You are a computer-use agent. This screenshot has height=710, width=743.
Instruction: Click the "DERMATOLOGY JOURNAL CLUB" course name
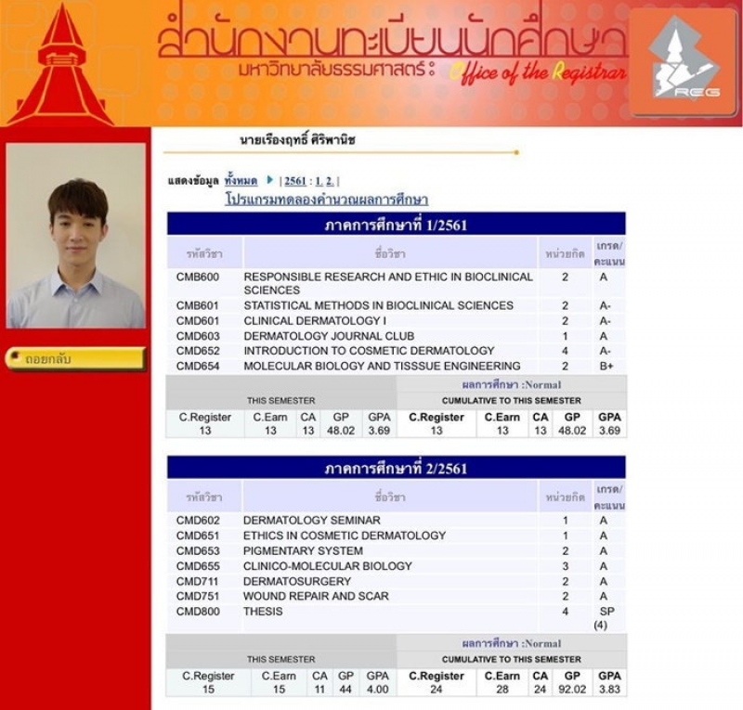329,336
